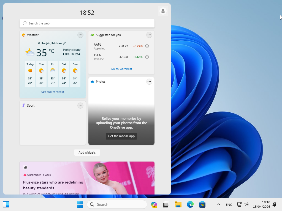Click Go to watchlist link
This screenshot has height=211, width=282.
point(121,69)
